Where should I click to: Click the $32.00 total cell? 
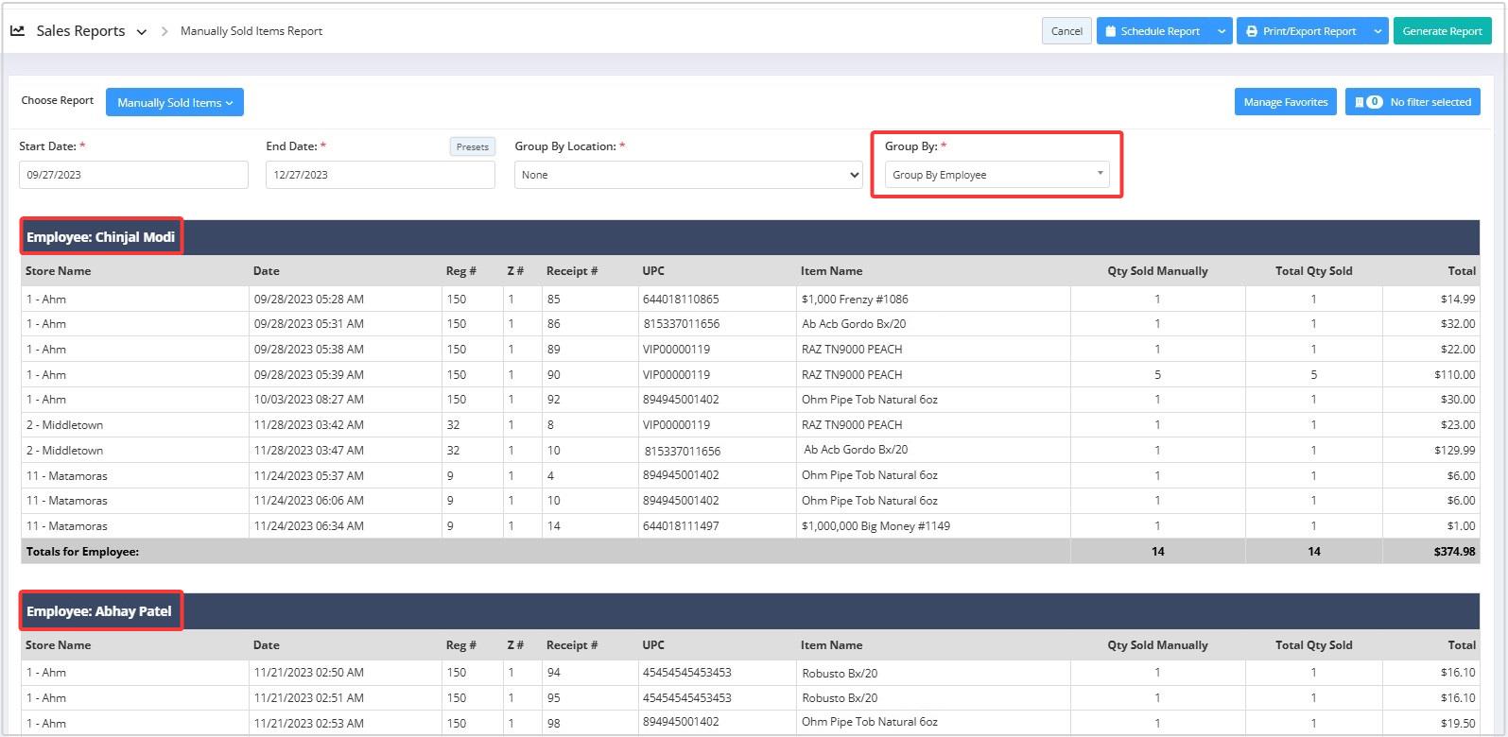click(x=1458, y=324)
